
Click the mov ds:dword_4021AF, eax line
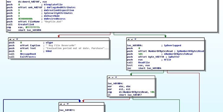[x=27, y=2]
